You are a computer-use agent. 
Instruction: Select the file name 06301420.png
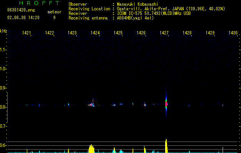[21, 10]
